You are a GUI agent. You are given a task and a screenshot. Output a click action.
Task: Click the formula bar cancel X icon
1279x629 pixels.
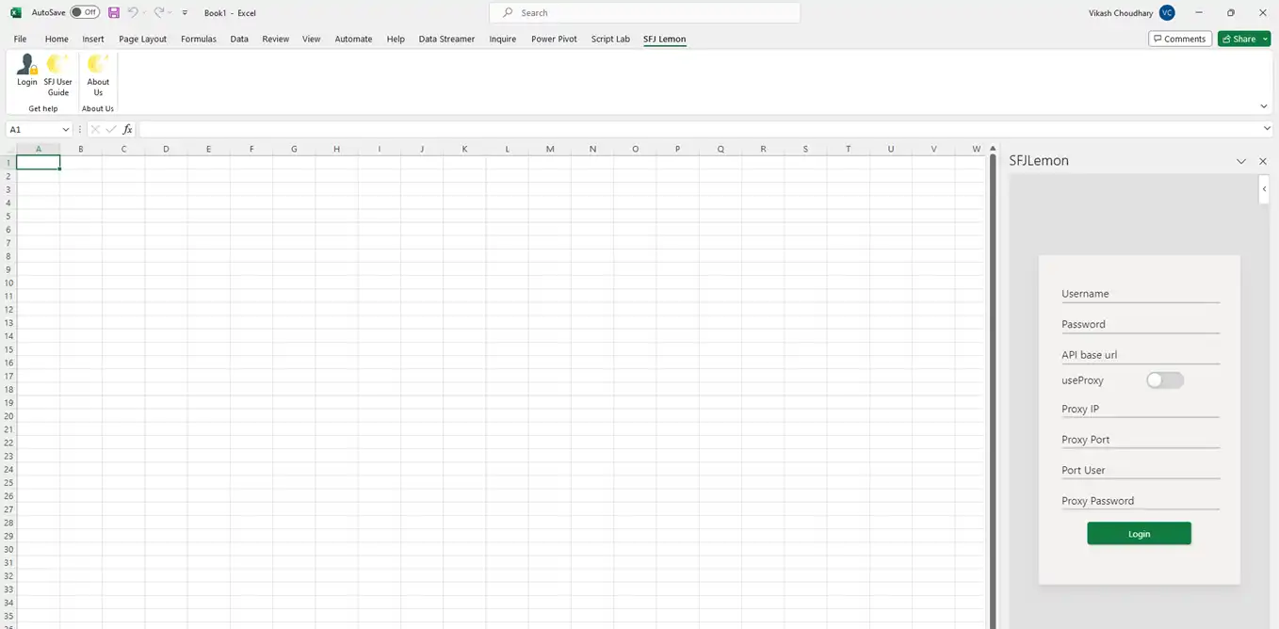(x=95, y=129)
